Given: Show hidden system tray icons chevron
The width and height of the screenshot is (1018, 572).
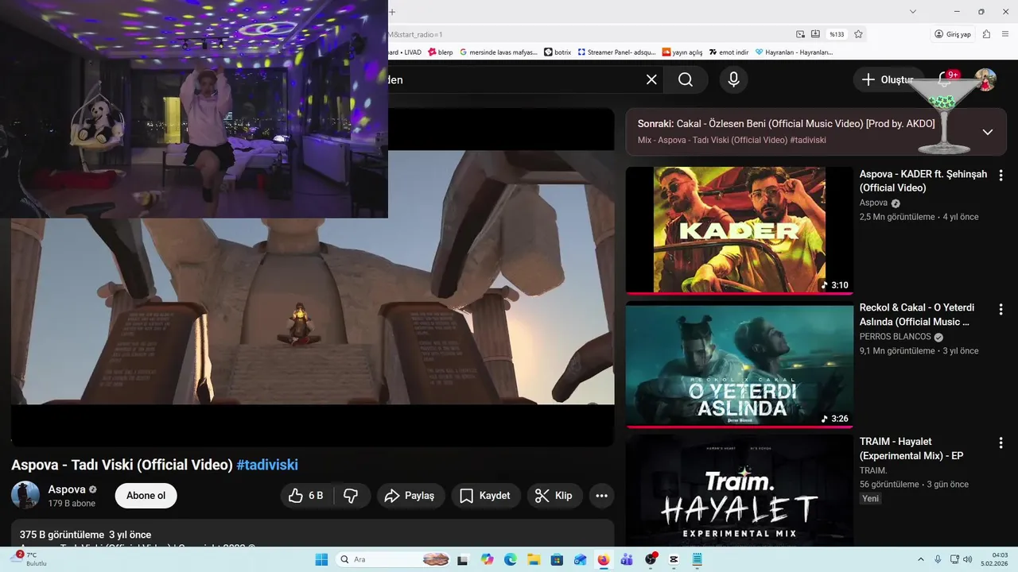Looking at the screenshot, I should click(x=922, y=559).
